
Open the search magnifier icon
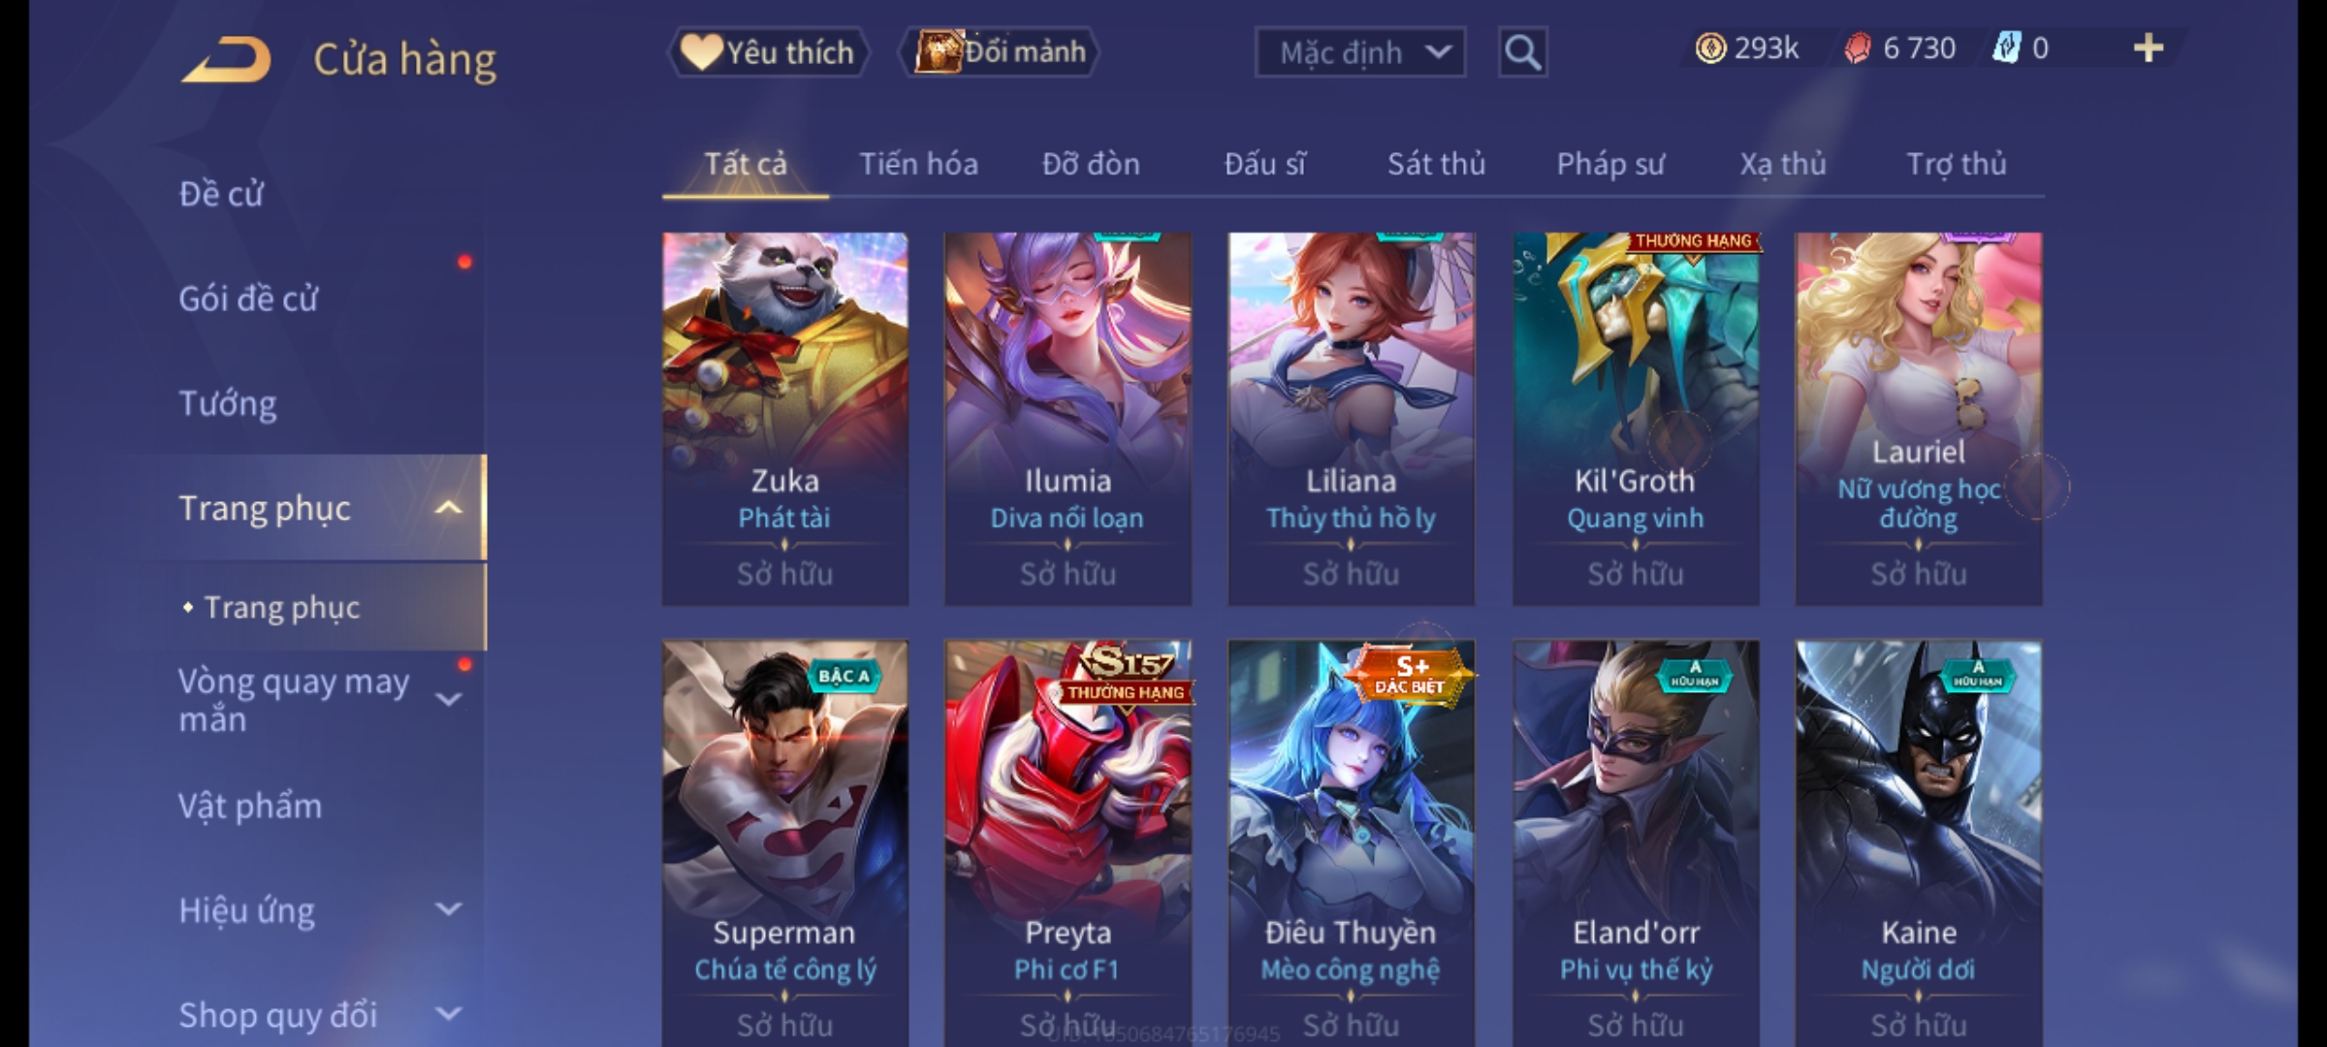coord(1522,52)
